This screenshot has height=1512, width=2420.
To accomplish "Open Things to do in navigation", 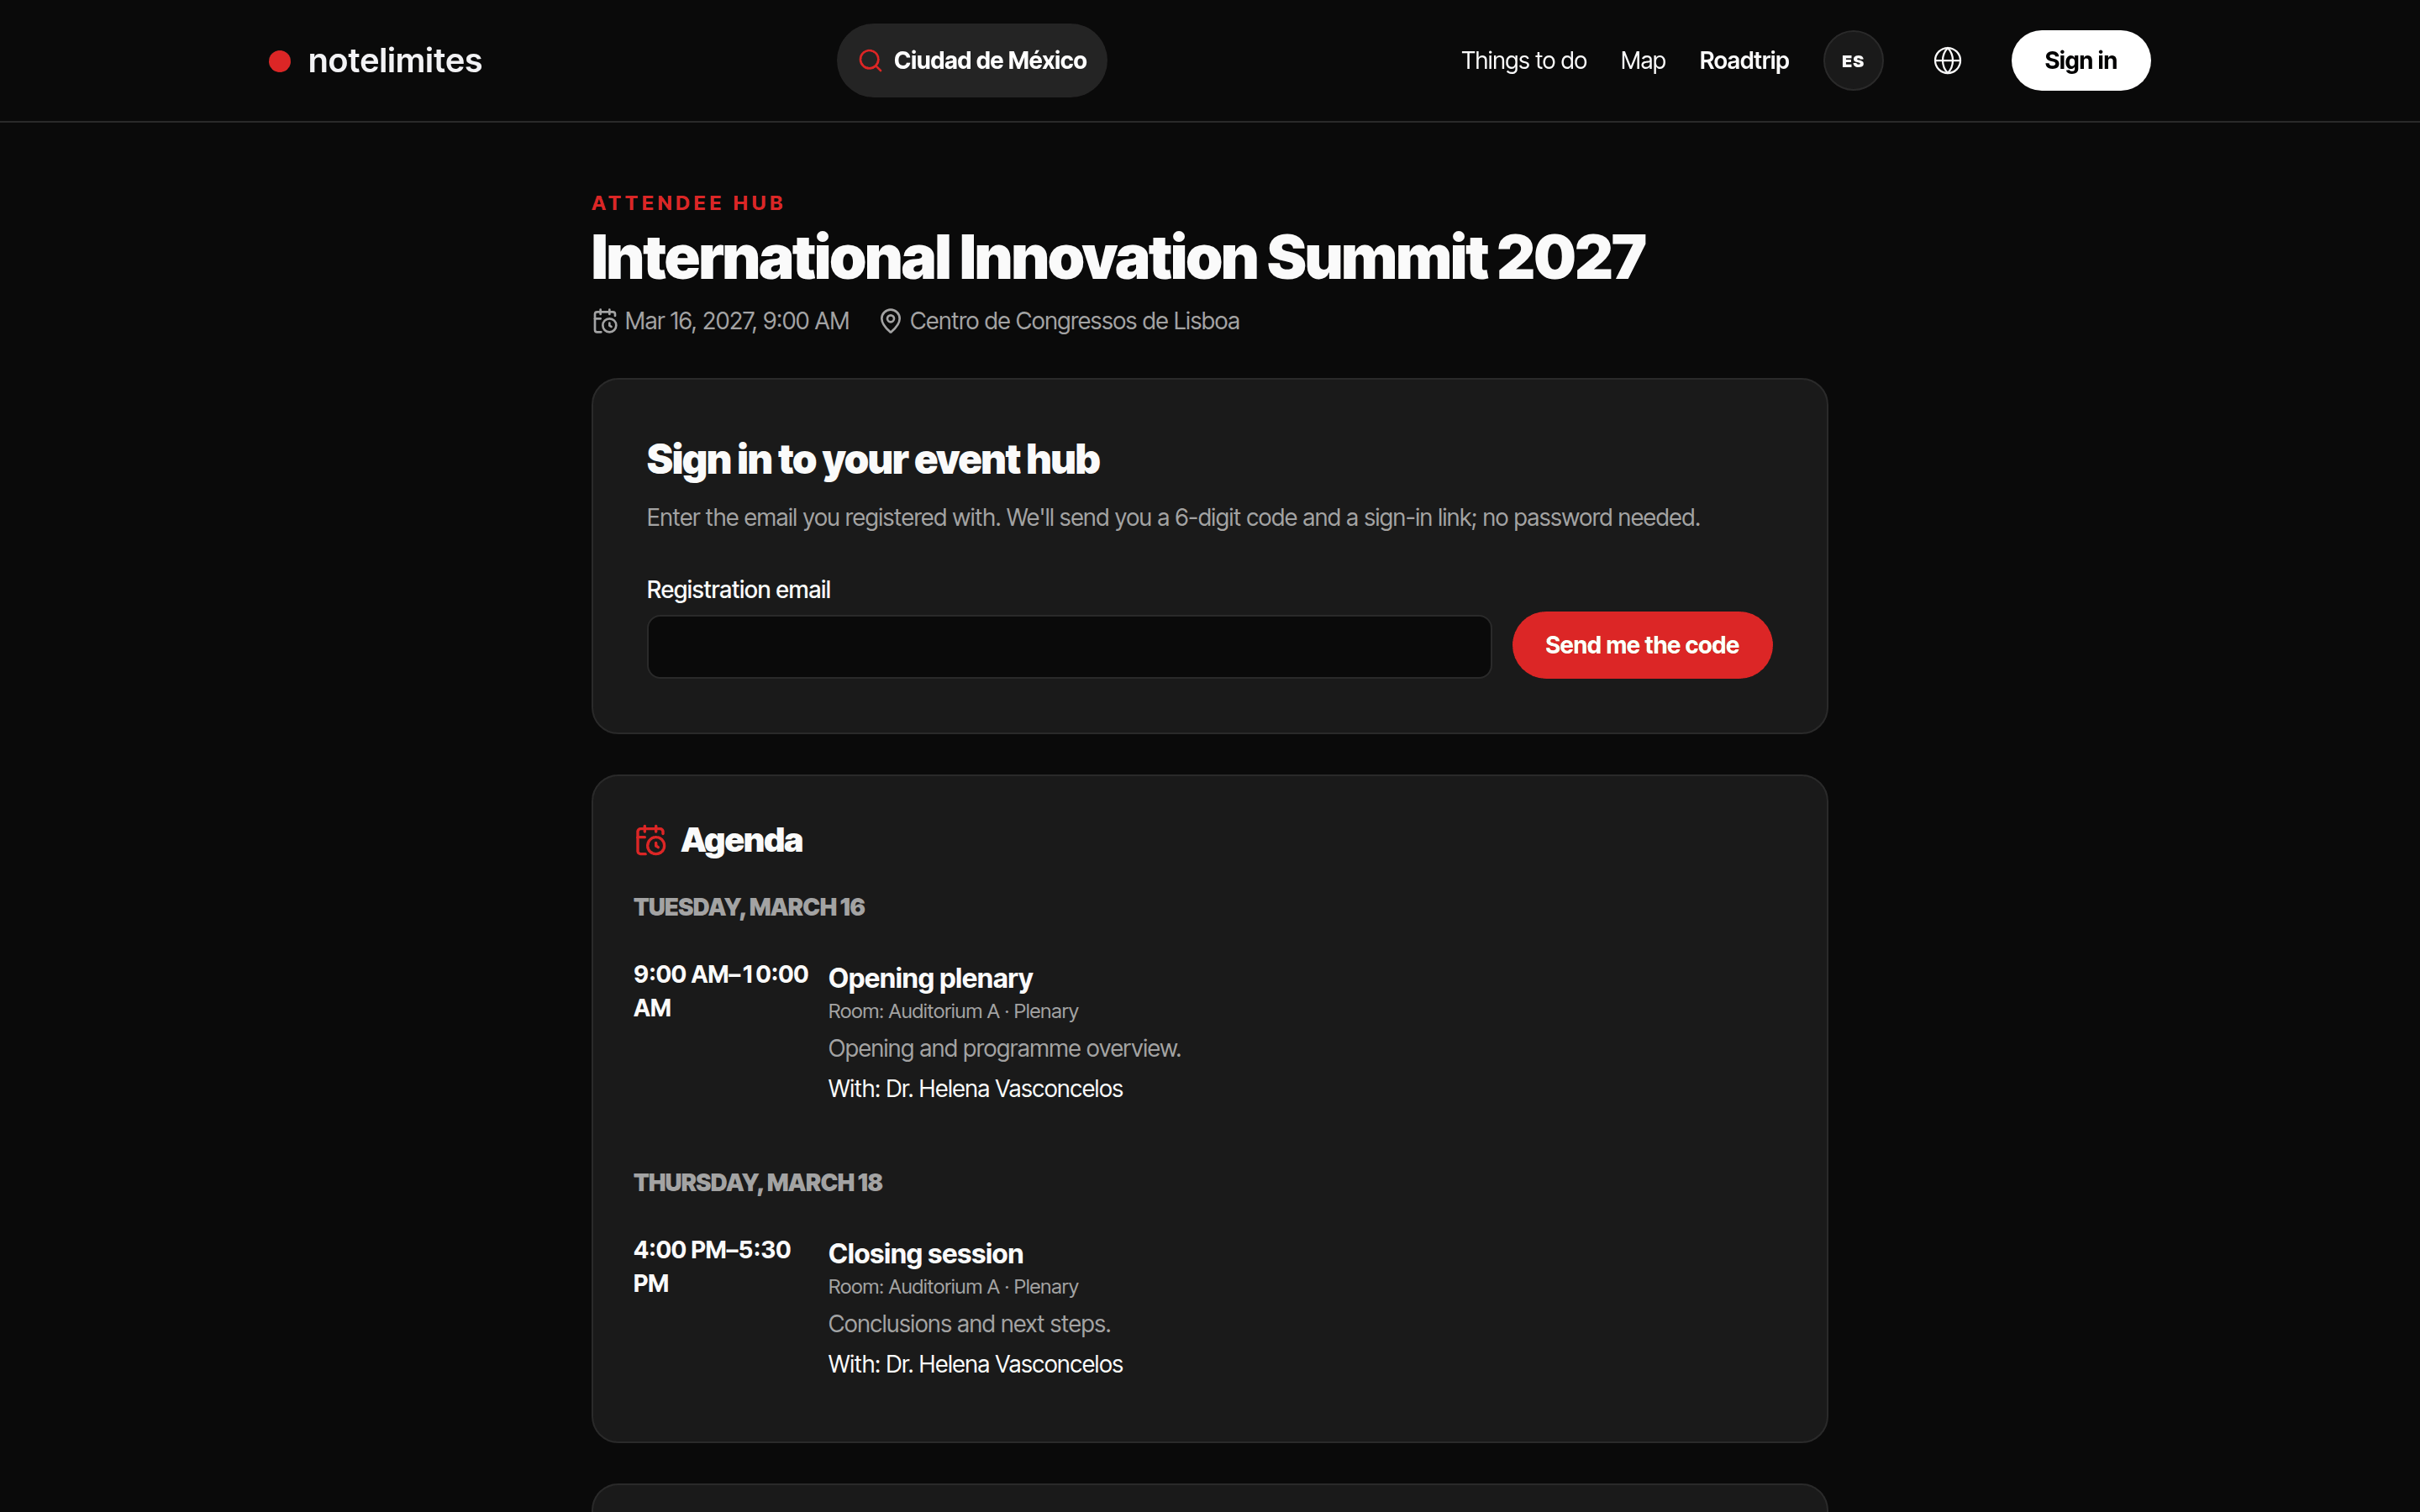I will pyautogui.click(x=1523, y=61).
